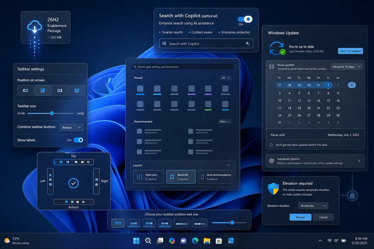The image size is (374, 249).
Task: Click the Enterprise protected label
Action: point(236,32)
